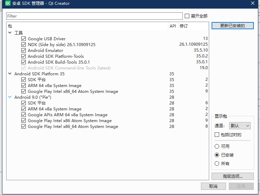Click Google USB Driver revision 13

205,39
